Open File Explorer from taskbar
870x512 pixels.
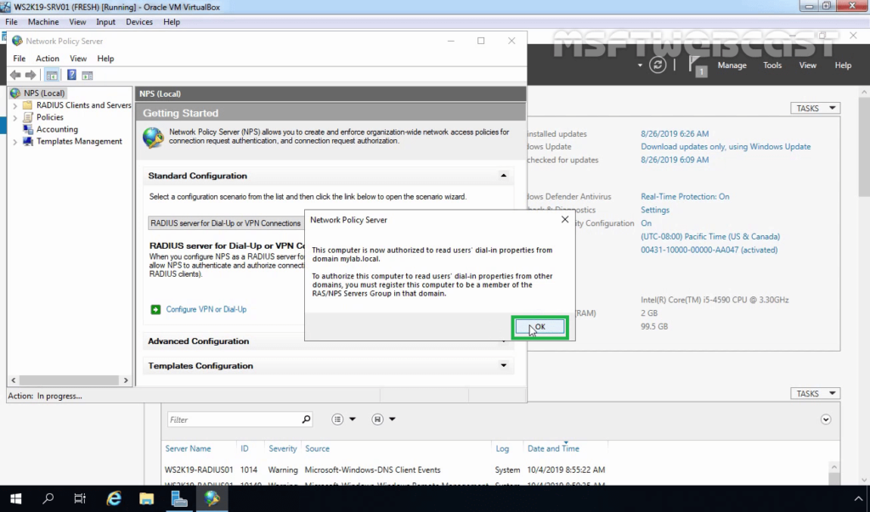146,498
